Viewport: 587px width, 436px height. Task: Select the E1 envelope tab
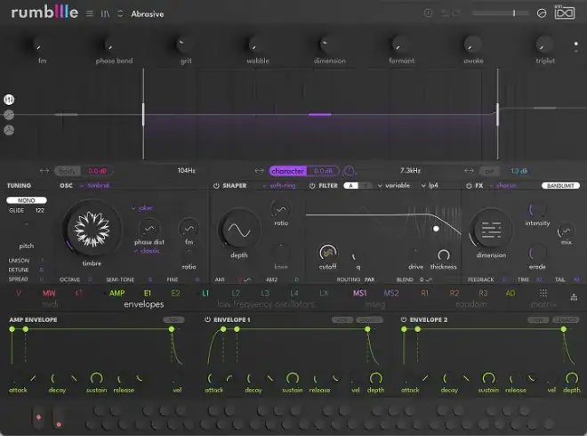(147, 294)
